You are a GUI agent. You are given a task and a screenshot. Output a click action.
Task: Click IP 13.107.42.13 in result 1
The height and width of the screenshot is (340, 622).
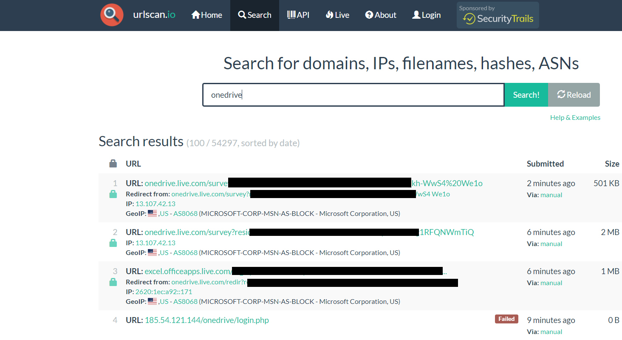(155, 204)
